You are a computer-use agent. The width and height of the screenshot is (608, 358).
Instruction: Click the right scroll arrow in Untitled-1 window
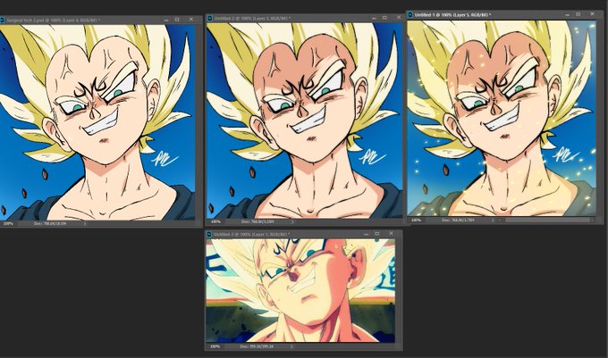[592, 220]
